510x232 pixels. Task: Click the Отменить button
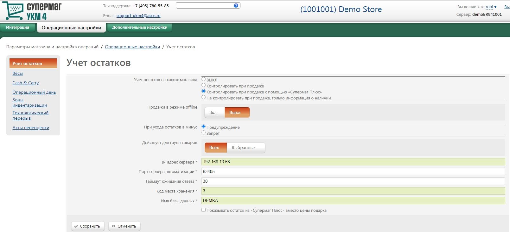(124, 226)
